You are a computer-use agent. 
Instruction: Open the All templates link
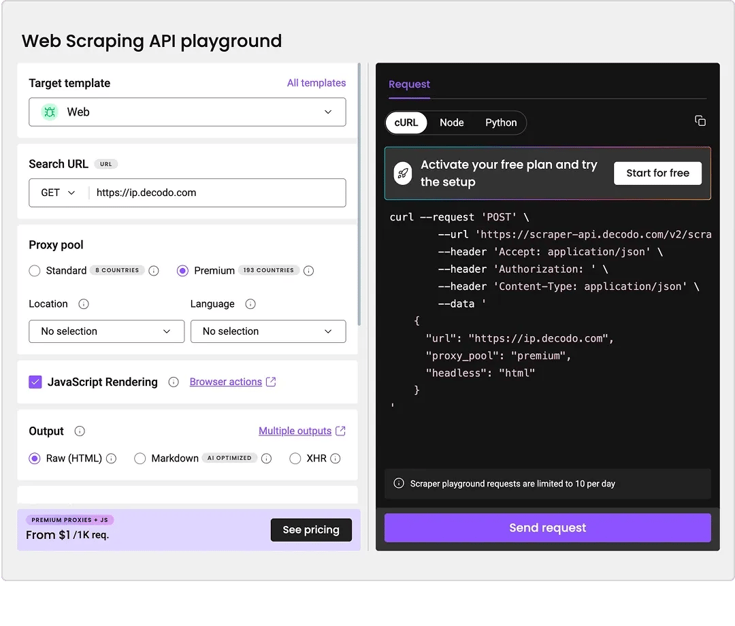[x=316, y=83]
